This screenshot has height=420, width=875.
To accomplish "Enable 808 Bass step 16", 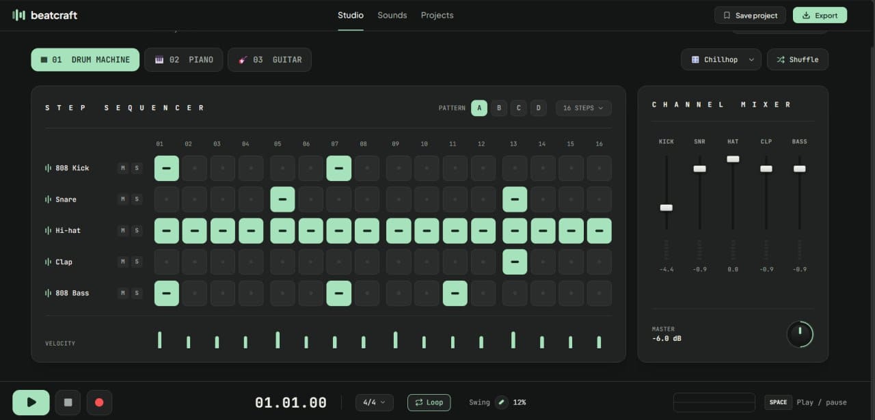I will pos(600,293).
